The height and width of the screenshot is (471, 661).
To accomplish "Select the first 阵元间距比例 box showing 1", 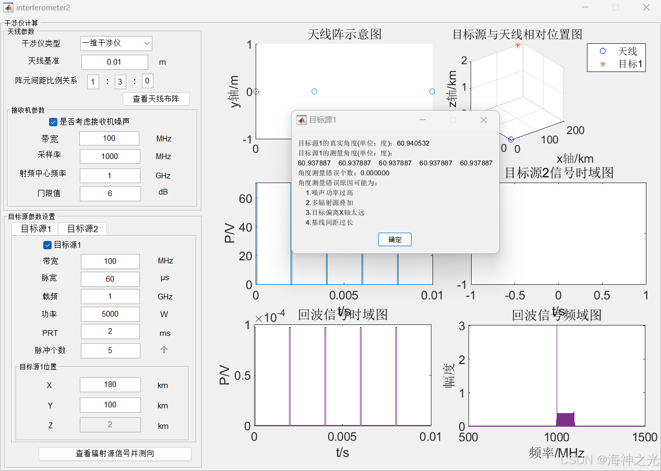I will click(x=92, y=81).
